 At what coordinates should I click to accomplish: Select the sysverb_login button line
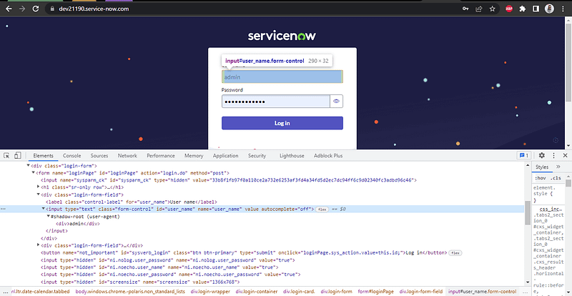[x=244, y=252]
